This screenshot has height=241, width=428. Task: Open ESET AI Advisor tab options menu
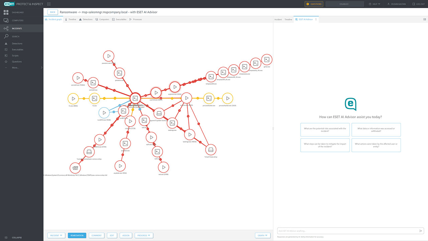point(316,19)
